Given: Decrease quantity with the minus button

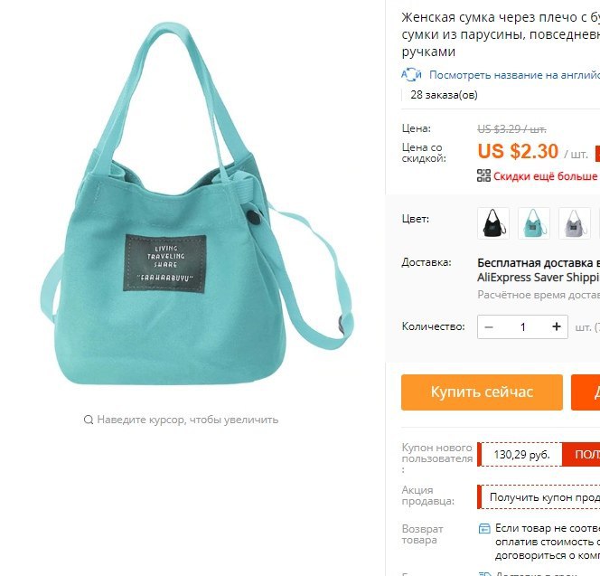Looking at the screenshot, I should coord(489,327).
